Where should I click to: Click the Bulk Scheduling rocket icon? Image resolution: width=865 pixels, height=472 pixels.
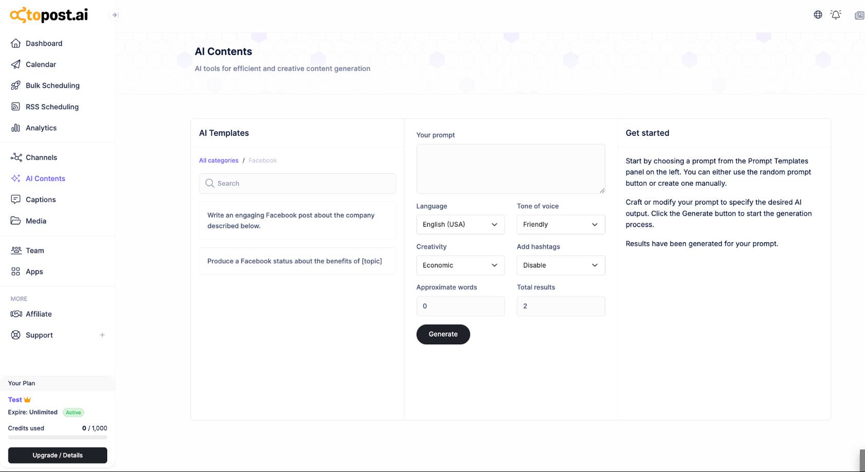16,85
